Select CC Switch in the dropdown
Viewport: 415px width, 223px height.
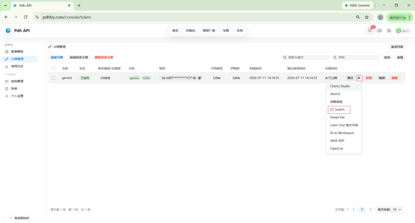tap(344, 110)
